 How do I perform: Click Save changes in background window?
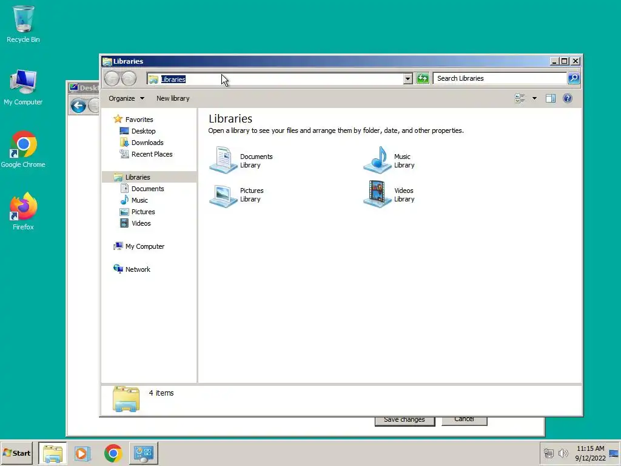404,420
